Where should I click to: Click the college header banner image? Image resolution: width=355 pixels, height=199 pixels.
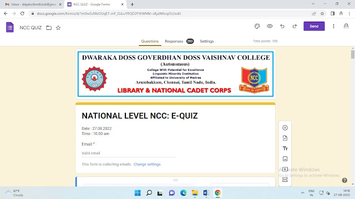pos(175,74)
